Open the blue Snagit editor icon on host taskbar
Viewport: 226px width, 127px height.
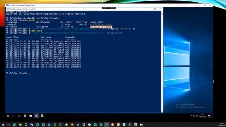click(x=124, y=125)
